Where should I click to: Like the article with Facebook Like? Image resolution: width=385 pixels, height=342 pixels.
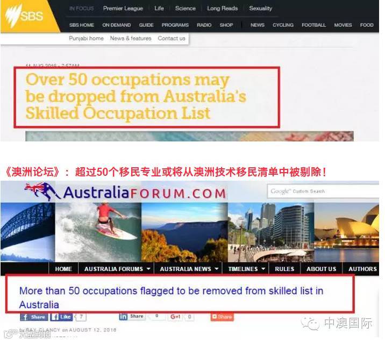pos(61,317)
